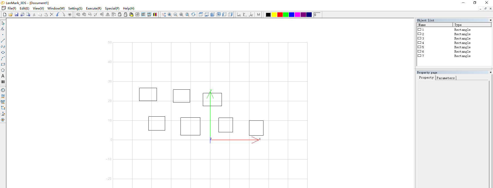The image size is (493, 188).
Task: Click the Z-axis move tool icon
Action: click(3, 114)
